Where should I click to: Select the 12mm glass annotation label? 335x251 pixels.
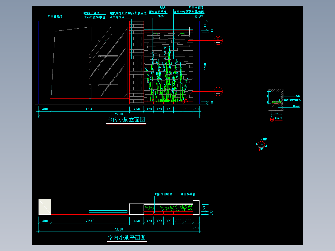95,17
